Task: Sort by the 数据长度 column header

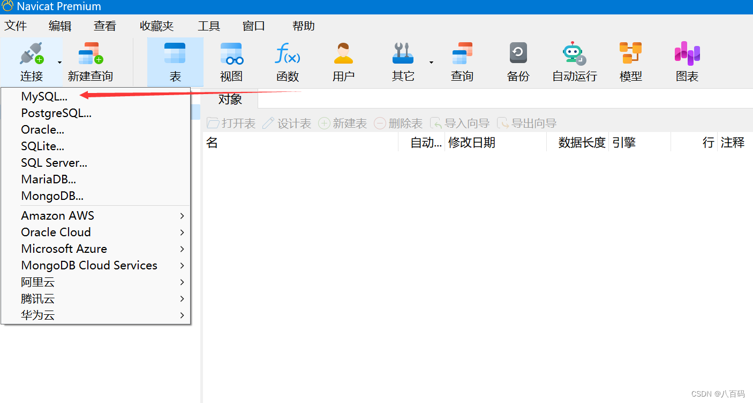Action: click(577, 143)
